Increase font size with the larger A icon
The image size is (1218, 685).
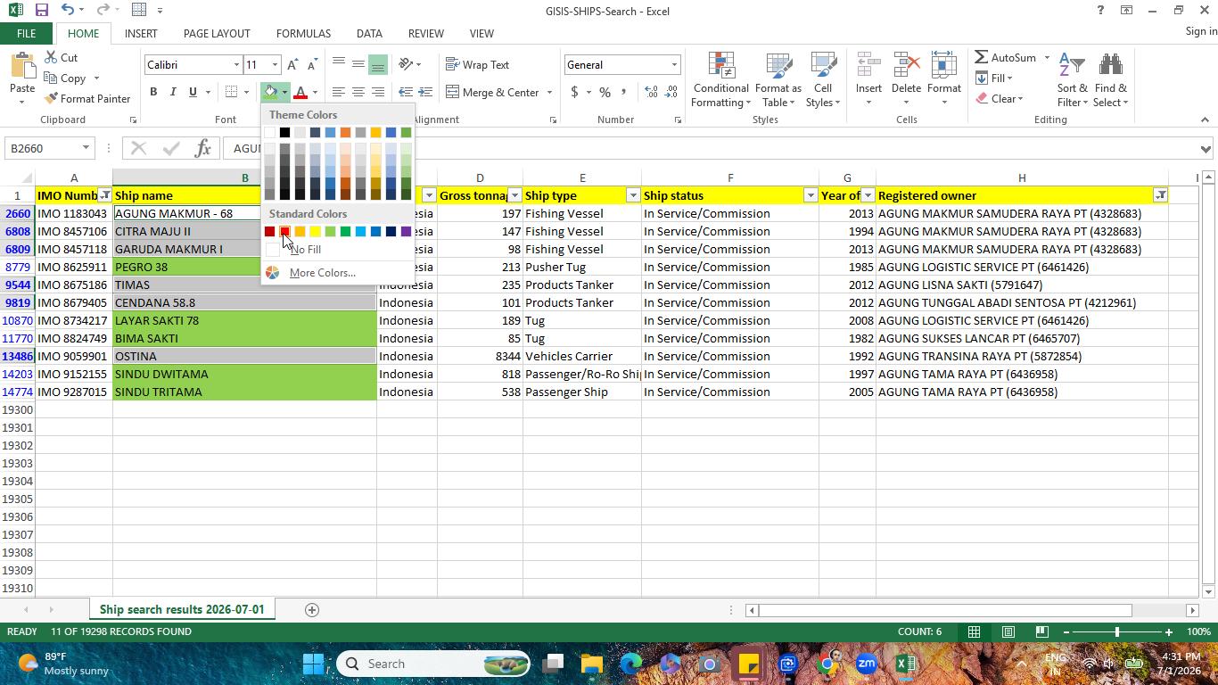pyautogui.click(x=292, y=65)
